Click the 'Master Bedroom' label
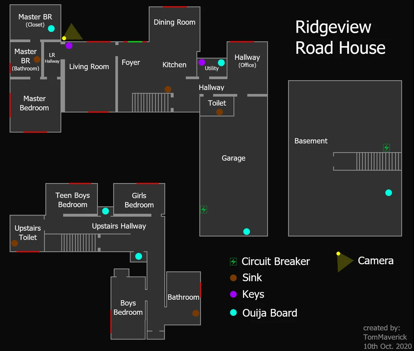The width and height of the screenshot is (414, 351). click(34, 103)
